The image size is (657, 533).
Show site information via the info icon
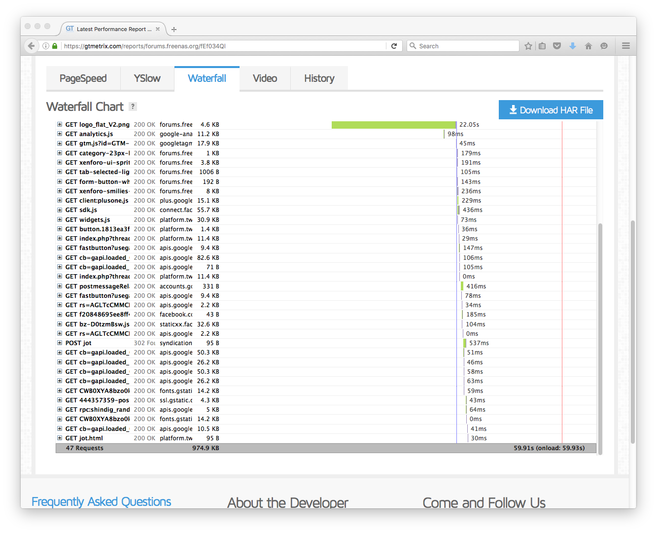pos(46,46)
